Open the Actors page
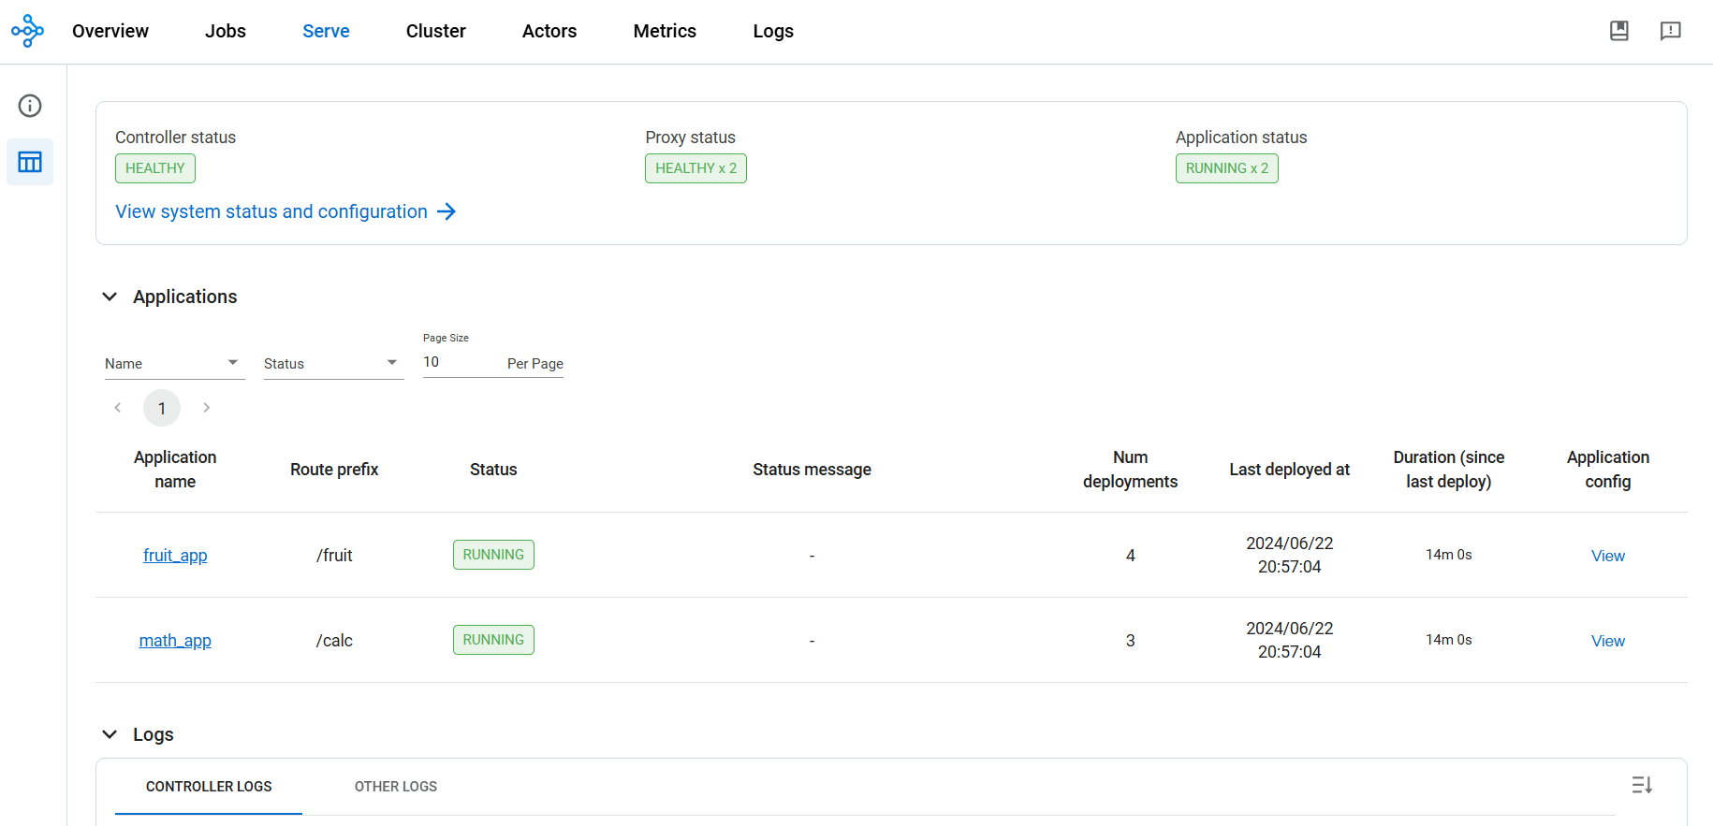The image size is (1713, 826). [549, 31]
